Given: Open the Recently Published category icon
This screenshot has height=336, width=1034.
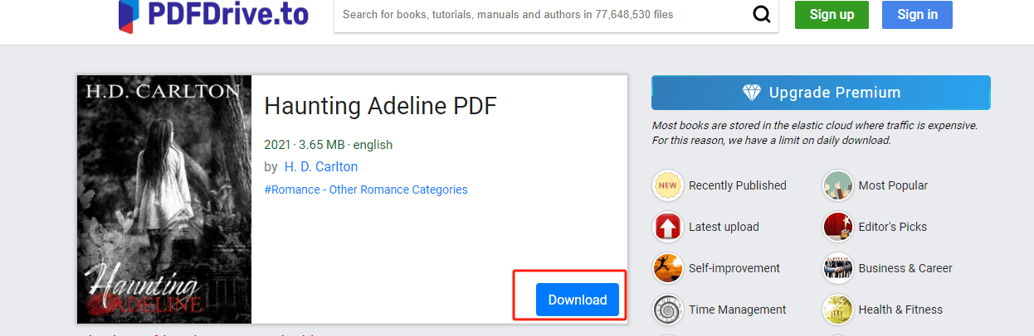Looking at the screenshot, I should (x=668, y=185).
